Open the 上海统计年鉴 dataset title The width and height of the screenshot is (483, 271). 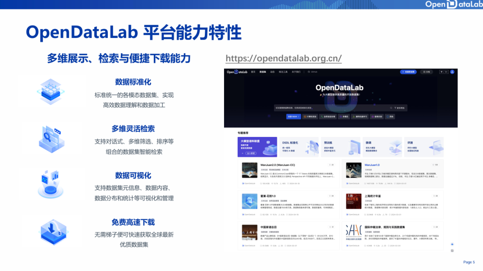pyautogui.click(x=373, y=196)
